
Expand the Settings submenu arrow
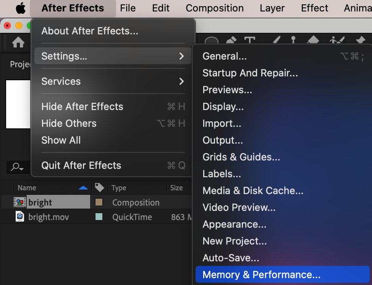pyautogui.click(x=181, y=56)
